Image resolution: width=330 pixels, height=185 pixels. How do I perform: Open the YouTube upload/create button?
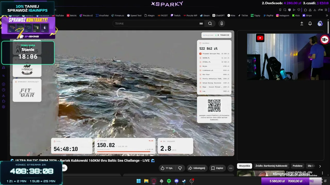coord(302,23)
